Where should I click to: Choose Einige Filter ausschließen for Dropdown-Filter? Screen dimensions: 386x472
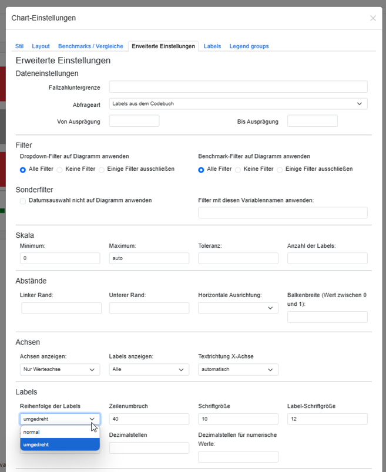(102, 170)
